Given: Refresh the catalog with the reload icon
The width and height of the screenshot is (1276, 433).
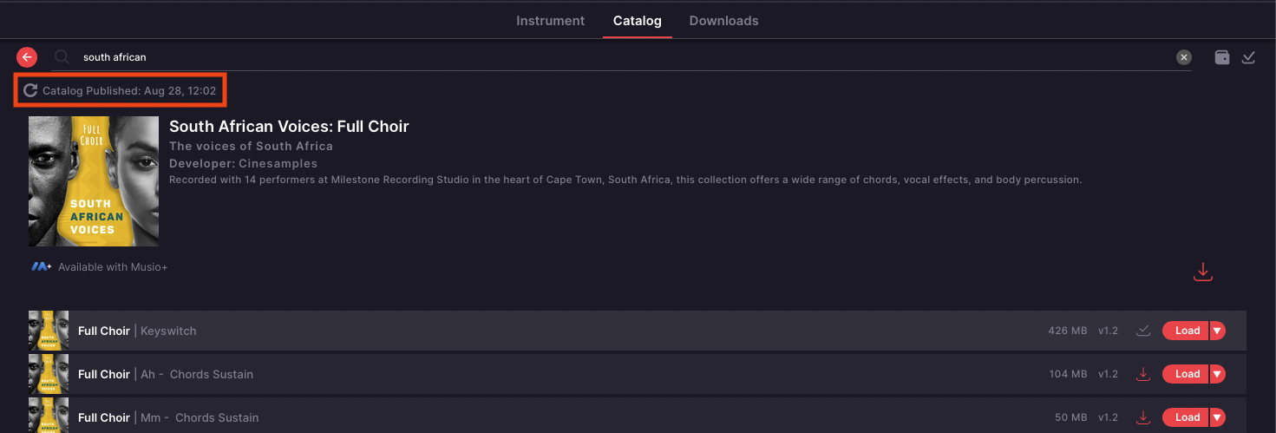Looking at the screenshot, I should (x=30, y=90).
